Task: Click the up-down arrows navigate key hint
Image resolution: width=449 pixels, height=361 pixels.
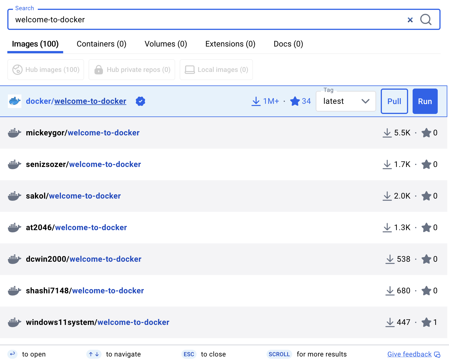Action: (x=94, y=354)
